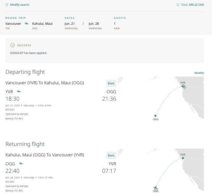Select the Jun. 21 departure date

(x=70, y=24)
